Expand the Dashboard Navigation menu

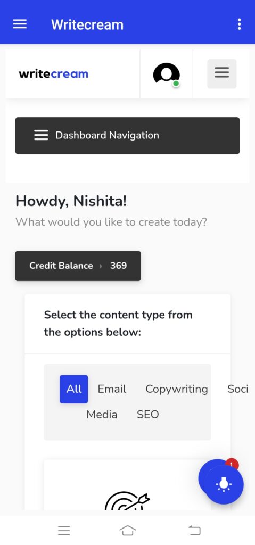[x=127, y=136]
